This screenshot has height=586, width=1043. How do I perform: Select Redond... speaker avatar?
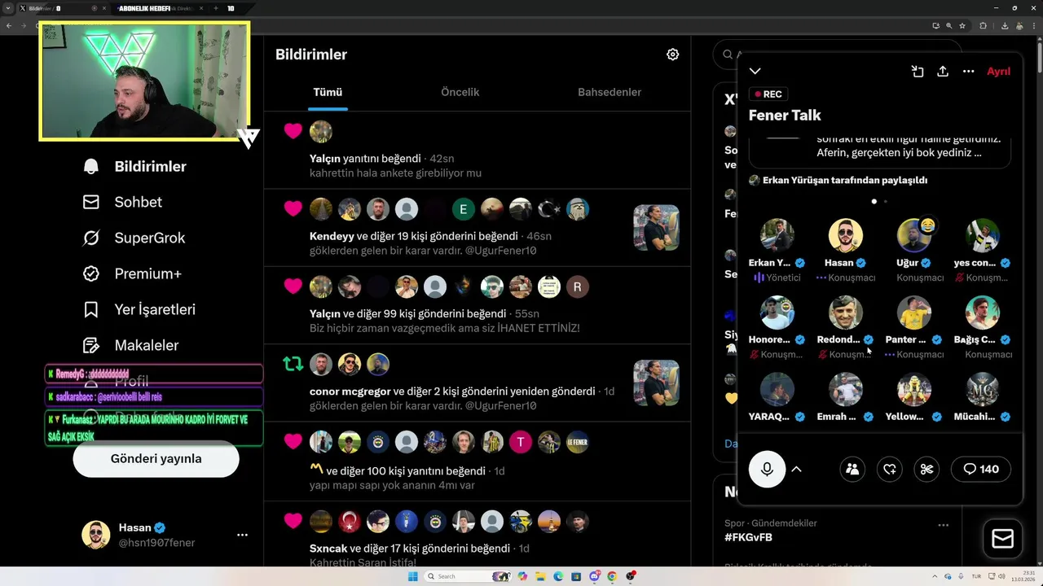tap(845, 312)
